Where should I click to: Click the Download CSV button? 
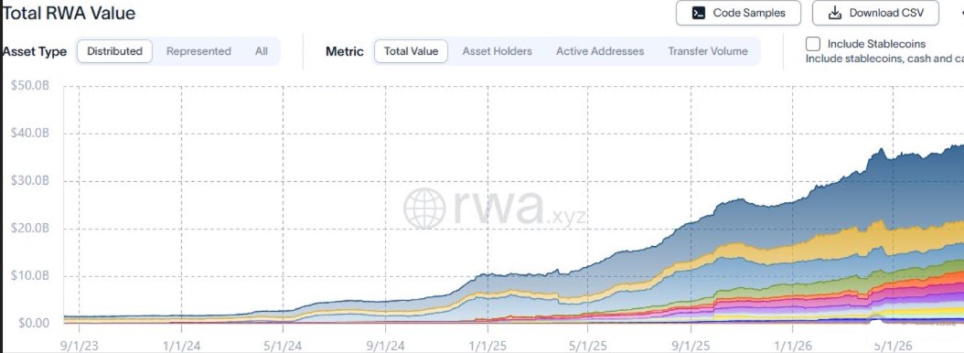point(875,13)
